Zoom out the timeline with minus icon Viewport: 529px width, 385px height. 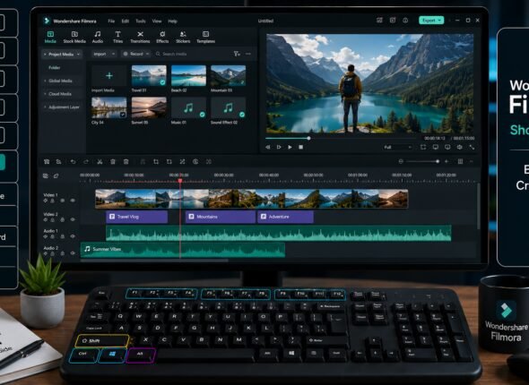(401, 162)
